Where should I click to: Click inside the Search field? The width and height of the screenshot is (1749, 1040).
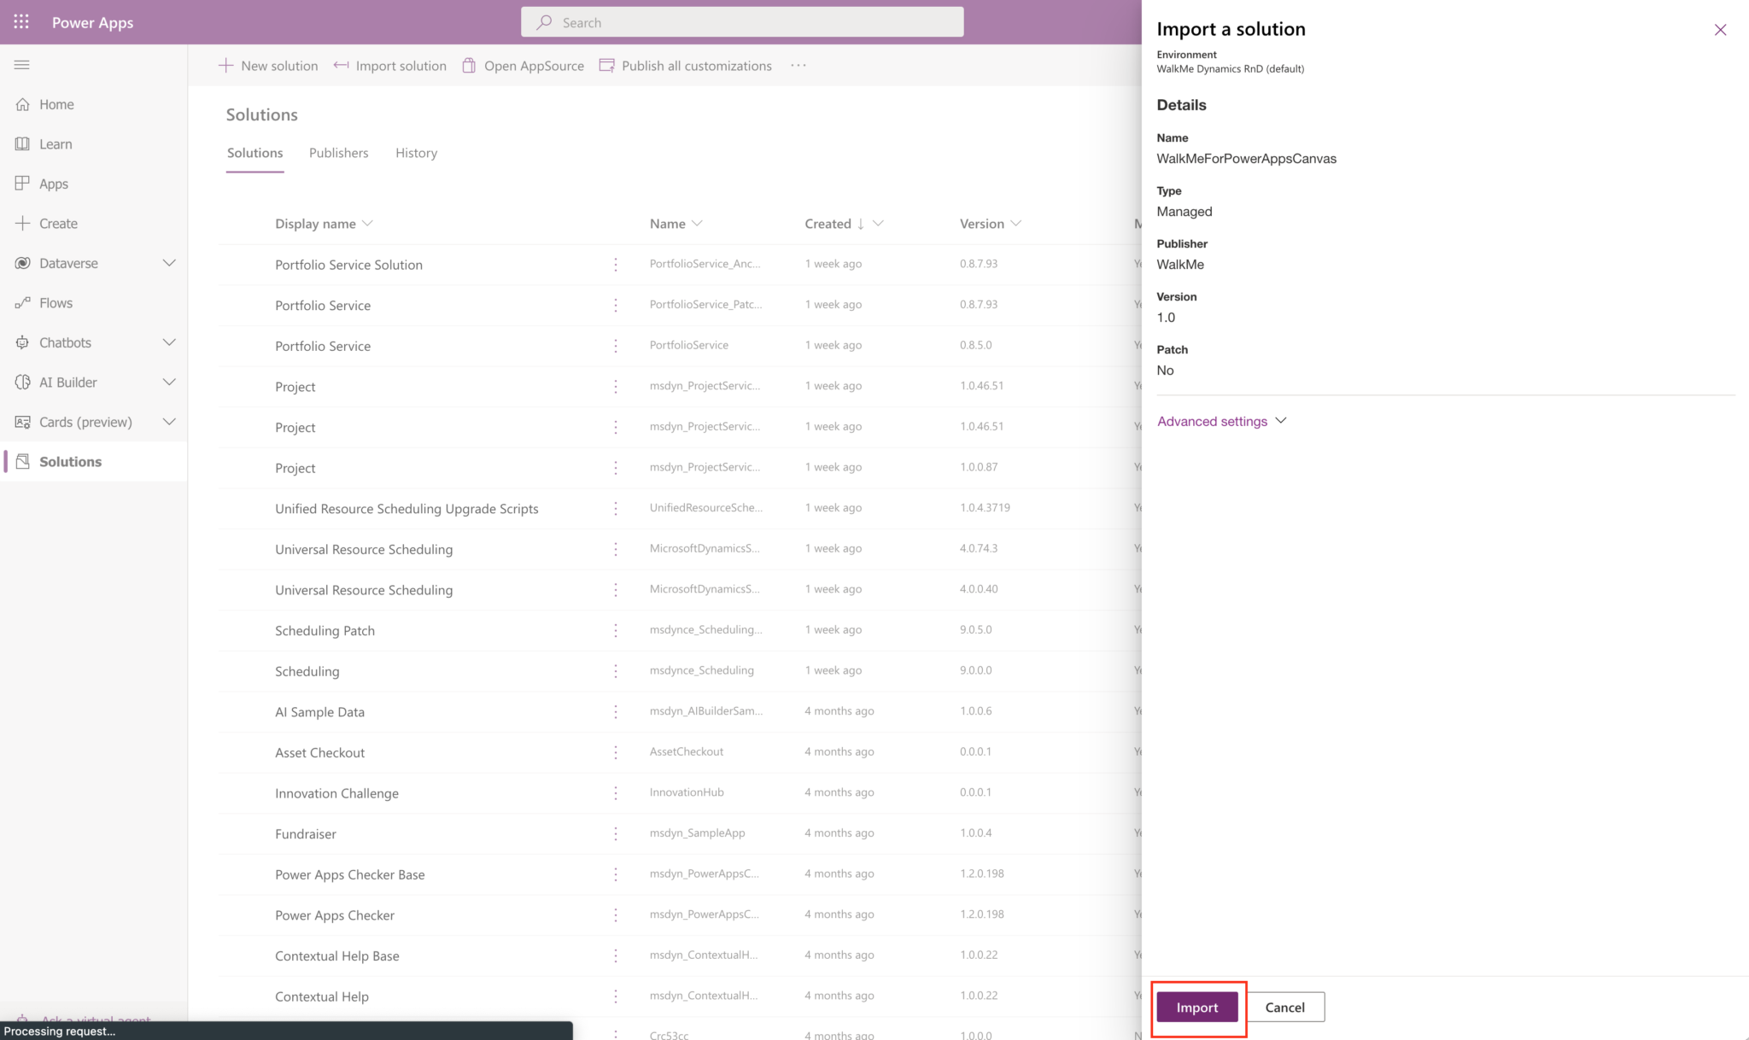[x=741, y=21]
